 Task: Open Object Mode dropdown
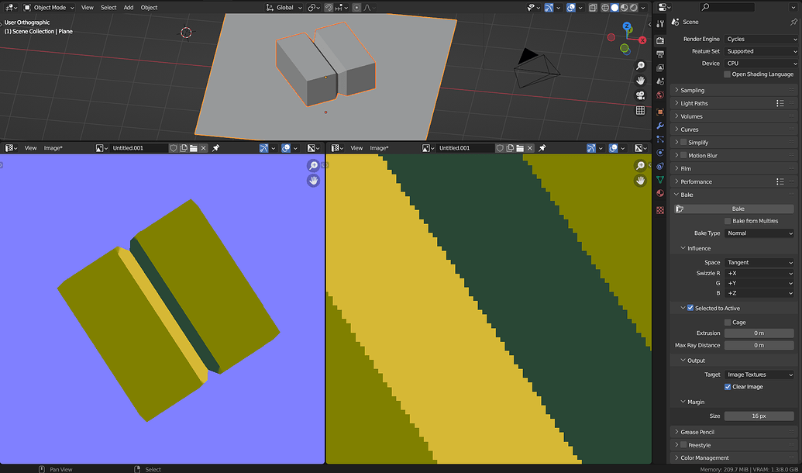coord(49,8)
